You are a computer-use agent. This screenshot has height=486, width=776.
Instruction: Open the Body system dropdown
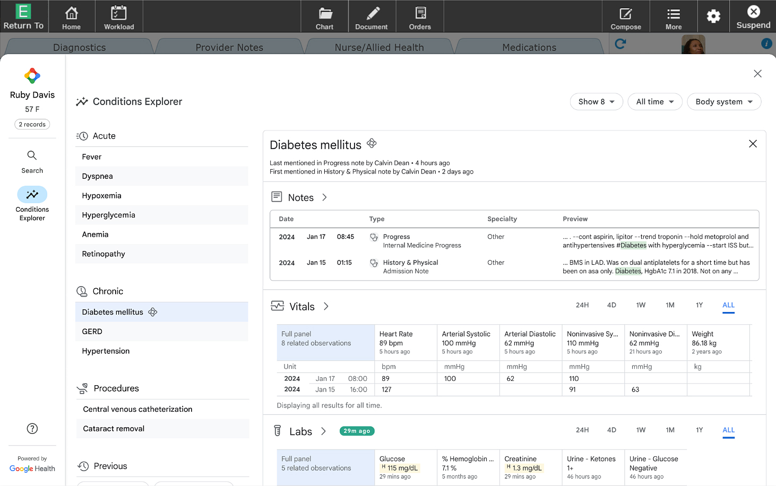[x=724, y=101]
